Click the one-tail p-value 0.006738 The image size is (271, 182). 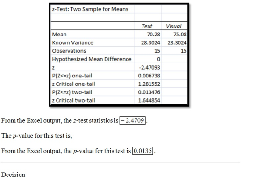[149, 76]
